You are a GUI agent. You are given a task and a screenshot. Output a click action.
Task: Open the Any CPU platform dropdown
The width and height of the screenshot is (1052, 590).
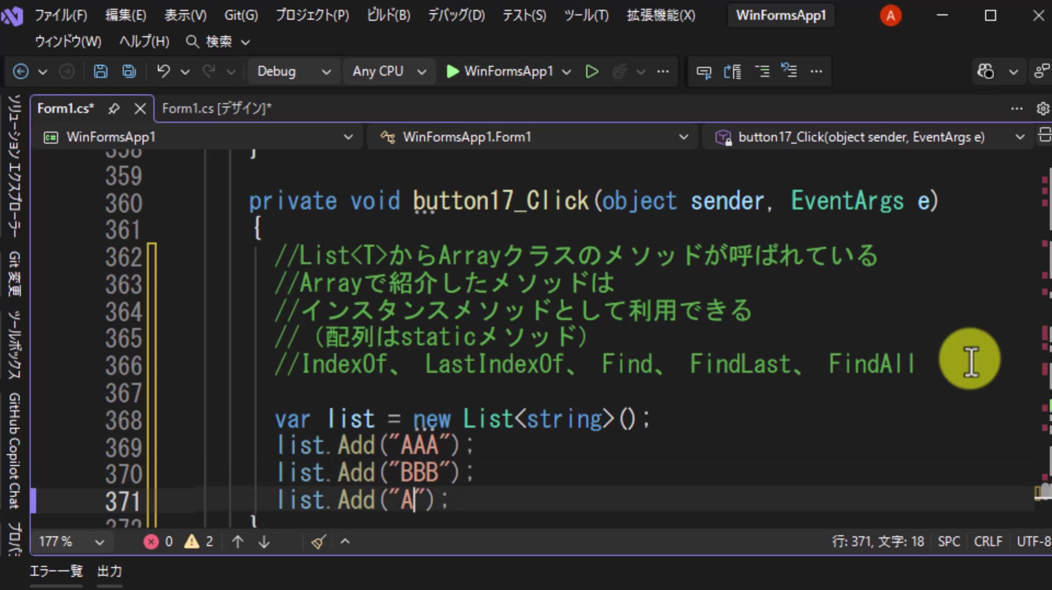click(x=389, y=71)
